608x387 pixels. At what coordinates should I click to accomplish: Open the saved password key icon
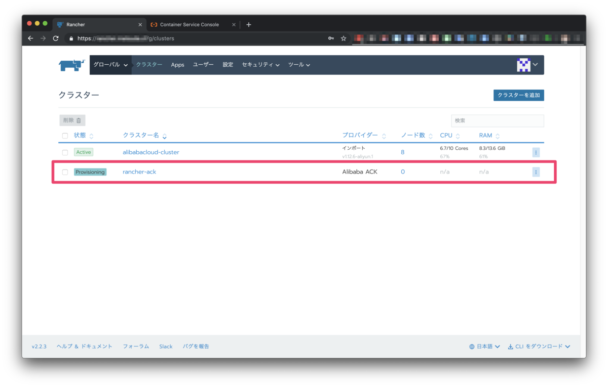pos(331,38)
